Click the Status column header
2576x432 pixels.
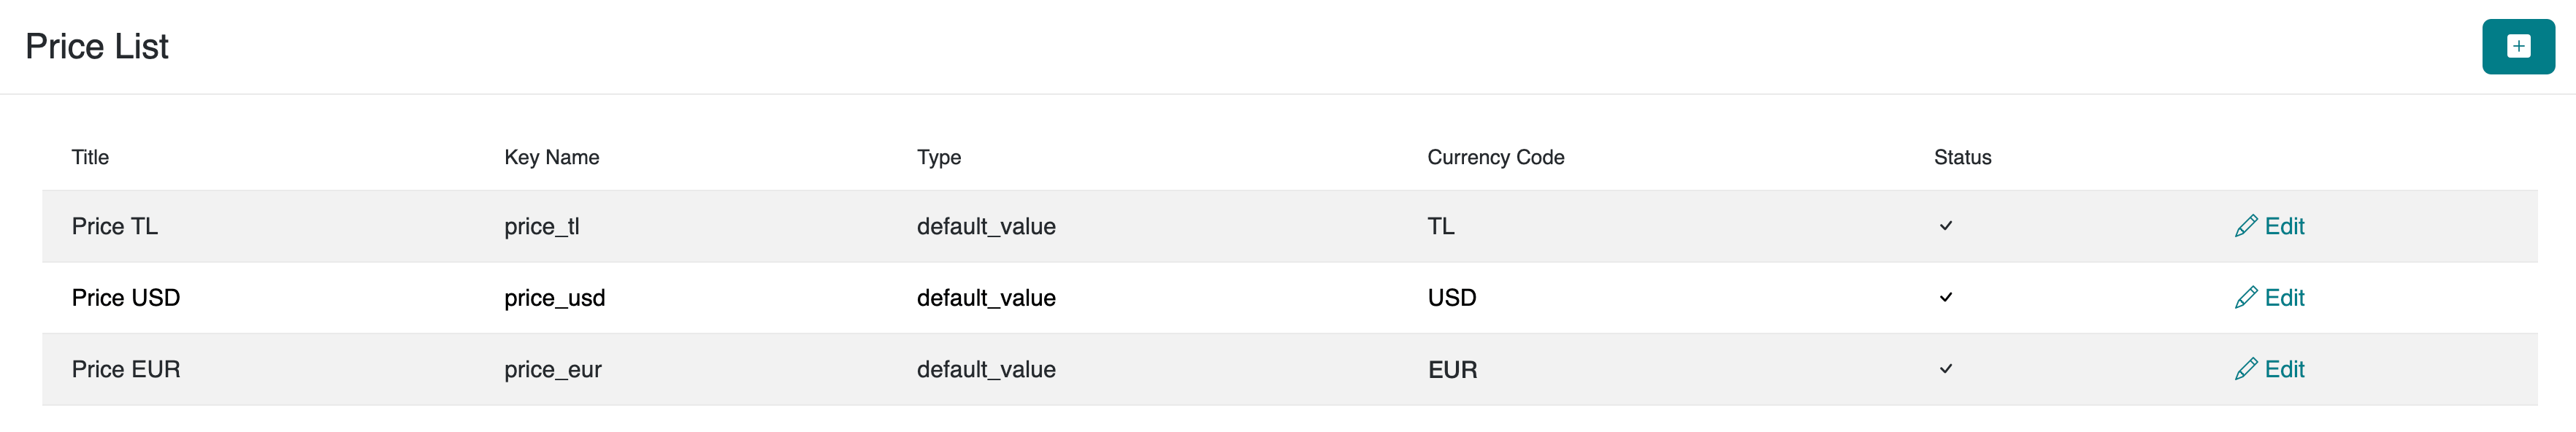point(1962,157)
